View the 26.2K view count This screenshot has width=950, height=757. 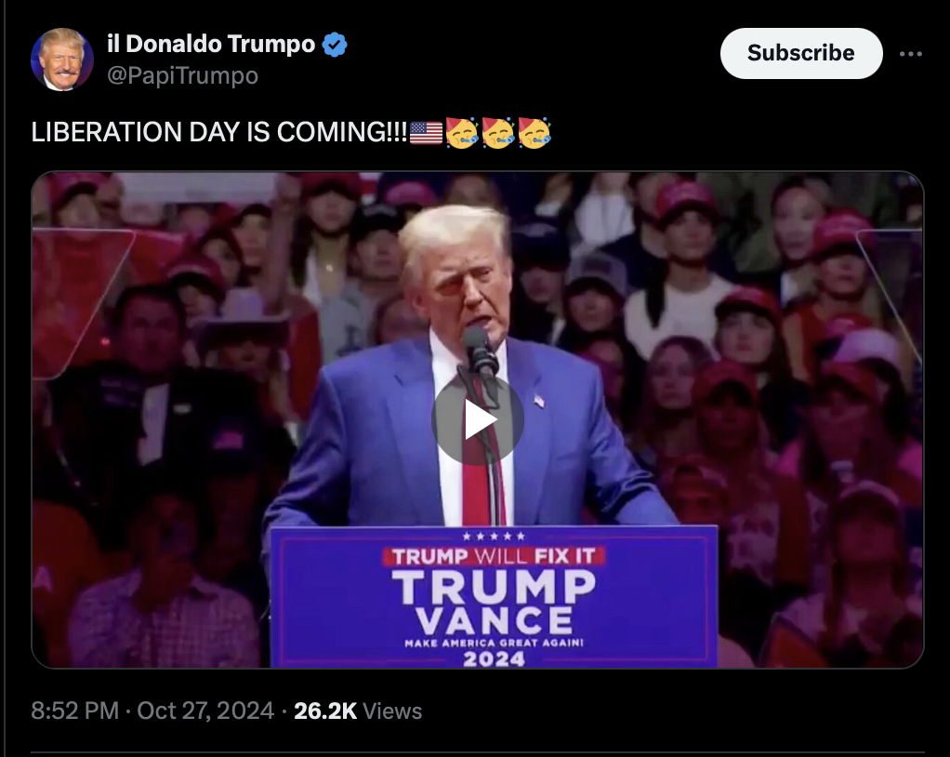click(x=325, y=711)
